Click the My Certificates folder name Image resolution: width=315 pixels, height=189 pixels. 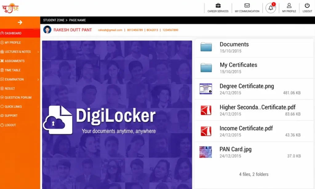pyautogui.click(x=238, y=65)
